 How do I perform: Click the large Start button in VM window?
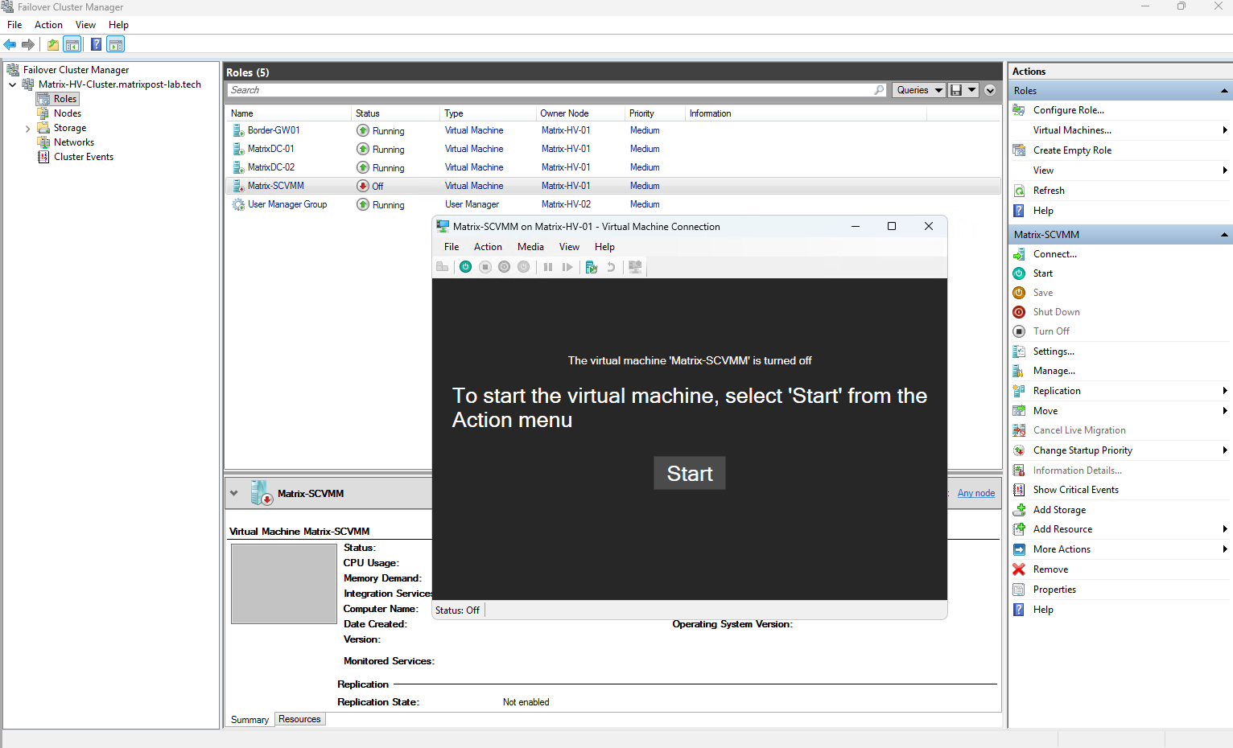(x=690, y=473)
